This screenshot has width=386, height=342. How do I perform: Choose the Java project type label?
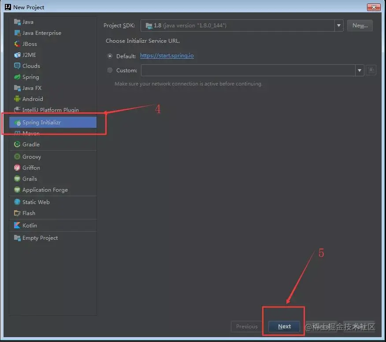point(28,22)
